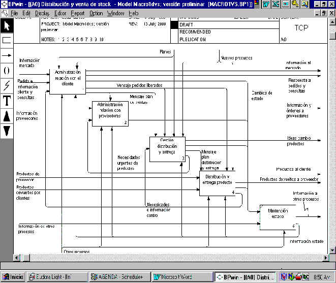
Task: Click the vertical scrollbar down arrow
Action: [x=332, y=250]
